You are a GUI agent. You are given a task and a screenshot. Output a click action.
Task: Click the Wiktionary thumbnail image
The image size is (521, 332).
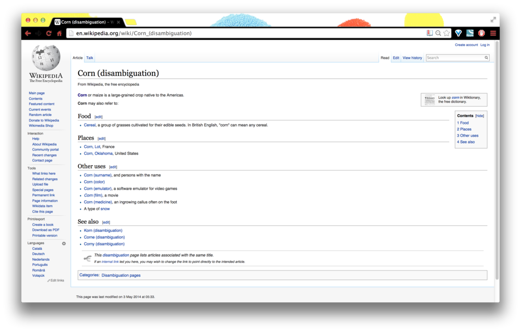coord(430,100)
